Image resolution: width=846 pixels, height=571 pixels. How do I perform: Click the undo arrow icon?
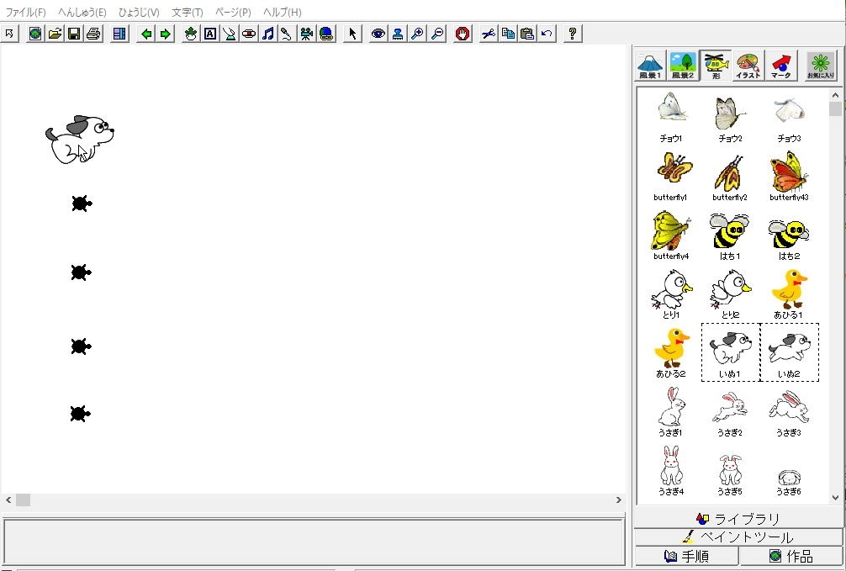[x=547, y=34]
